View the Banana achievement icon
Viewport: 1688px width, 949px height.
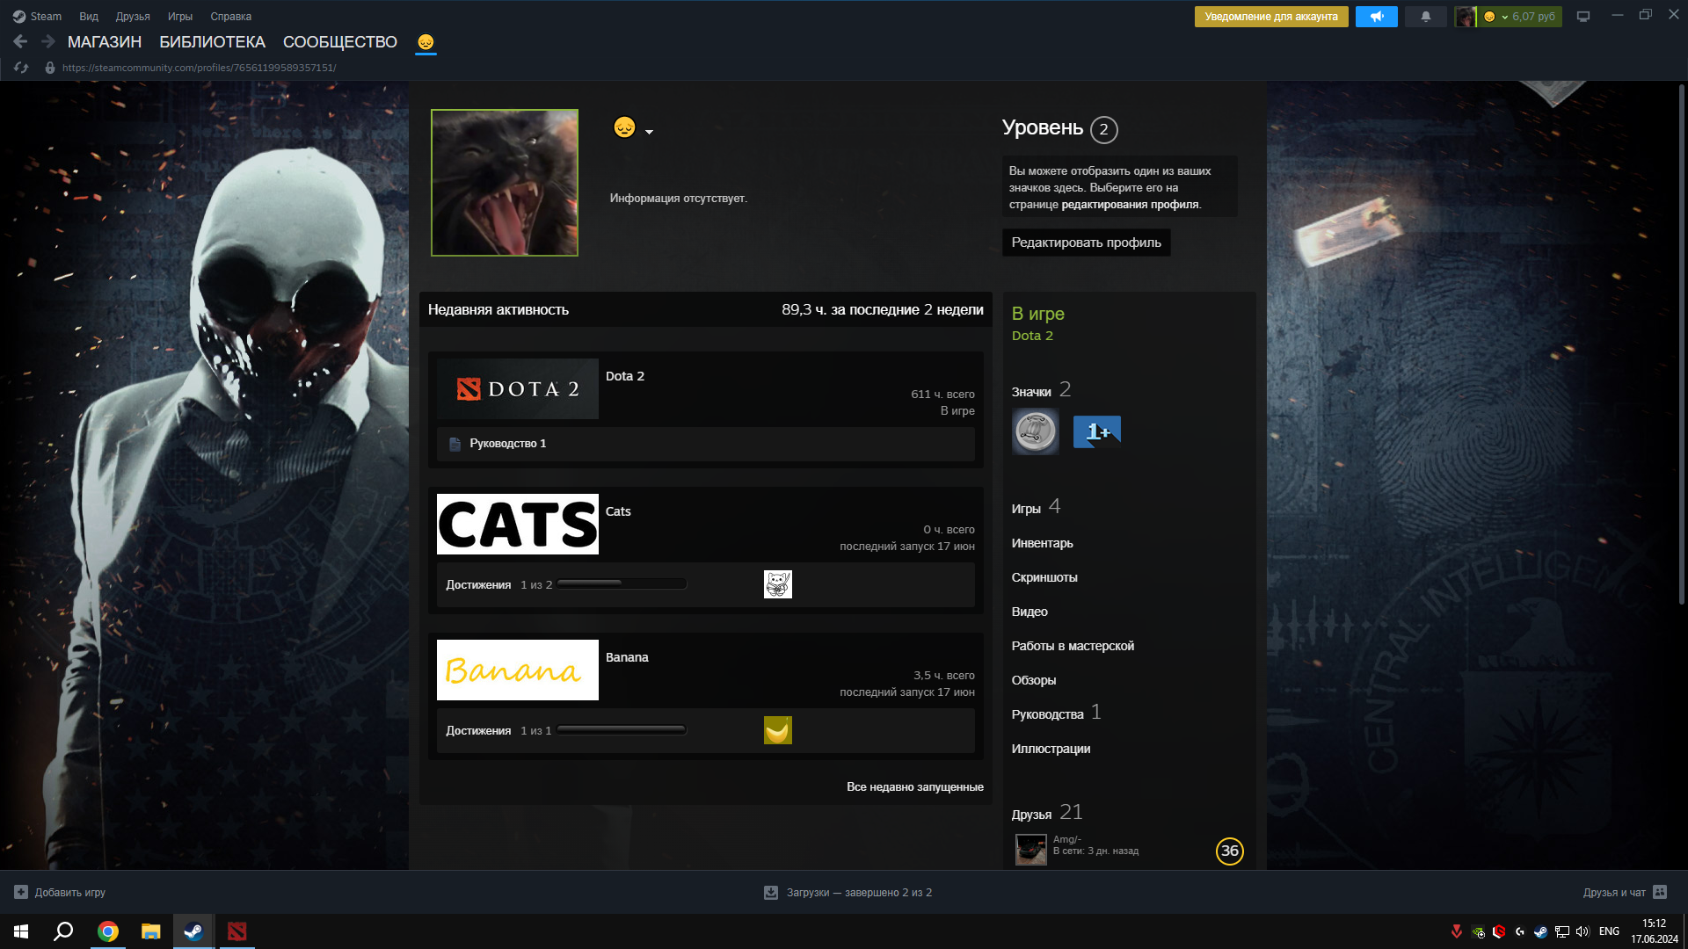(777, 730)
